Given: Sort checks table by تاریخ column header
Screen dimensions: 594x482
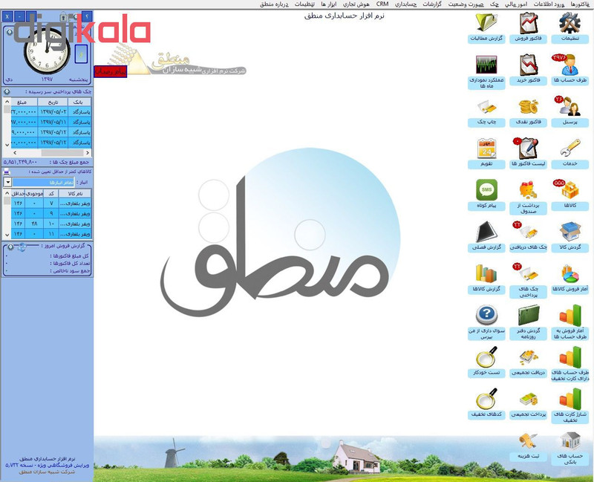Looking at the screenshot, I should (53, 102).
